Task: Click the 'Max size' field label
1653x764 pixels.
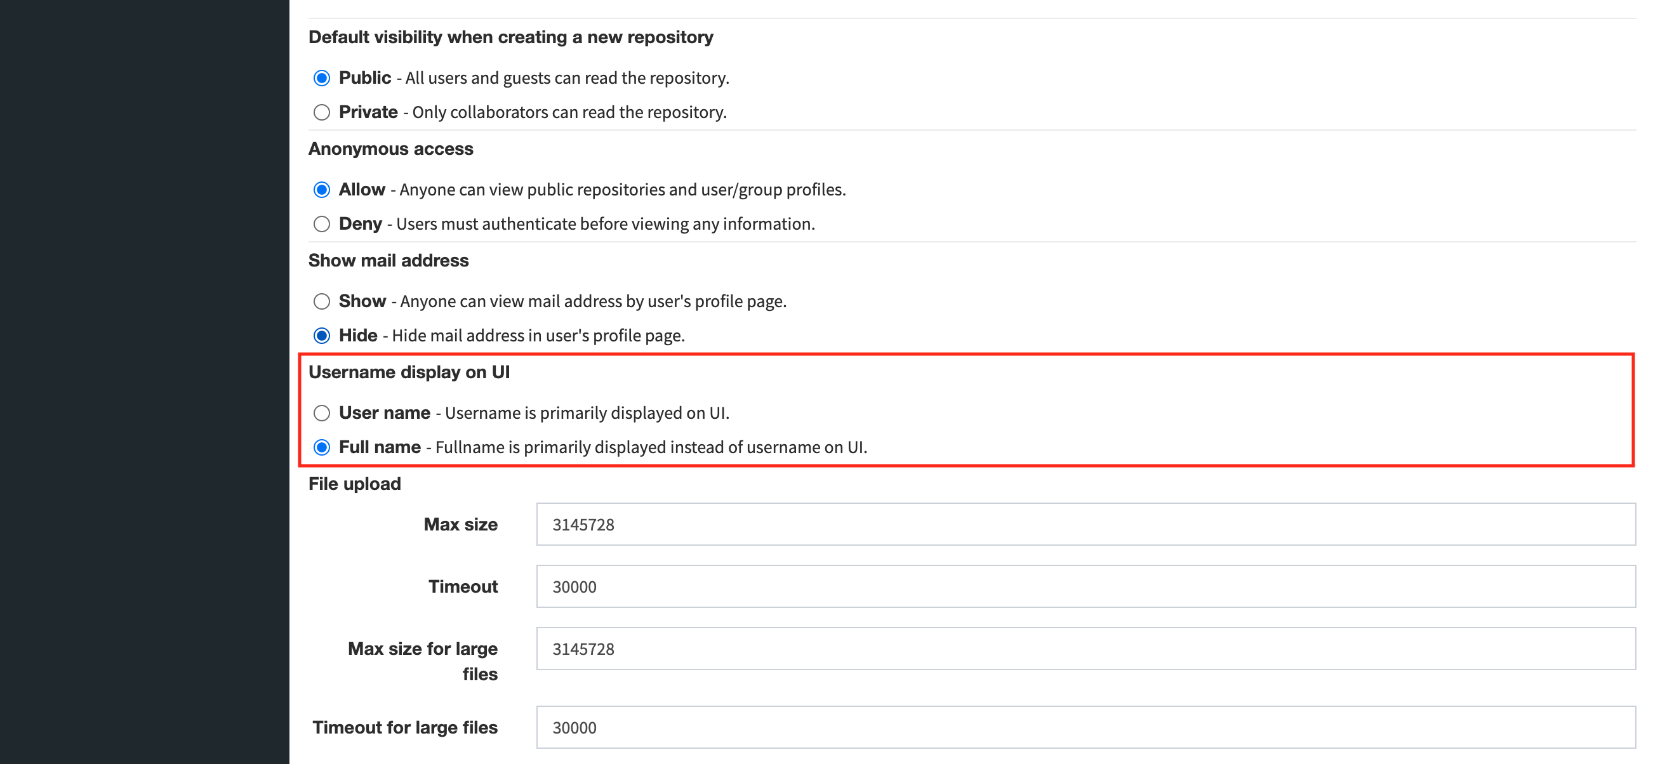Action: [460, 524]
